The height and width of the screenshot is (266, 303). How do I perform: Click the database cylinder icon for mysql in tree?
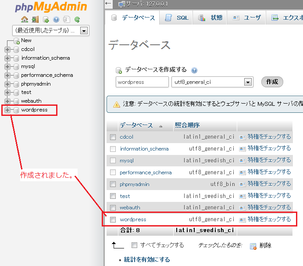[x=16, y=67]
